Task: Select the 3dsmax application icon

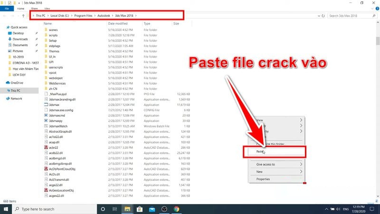Action: click(x=46, y=105)
